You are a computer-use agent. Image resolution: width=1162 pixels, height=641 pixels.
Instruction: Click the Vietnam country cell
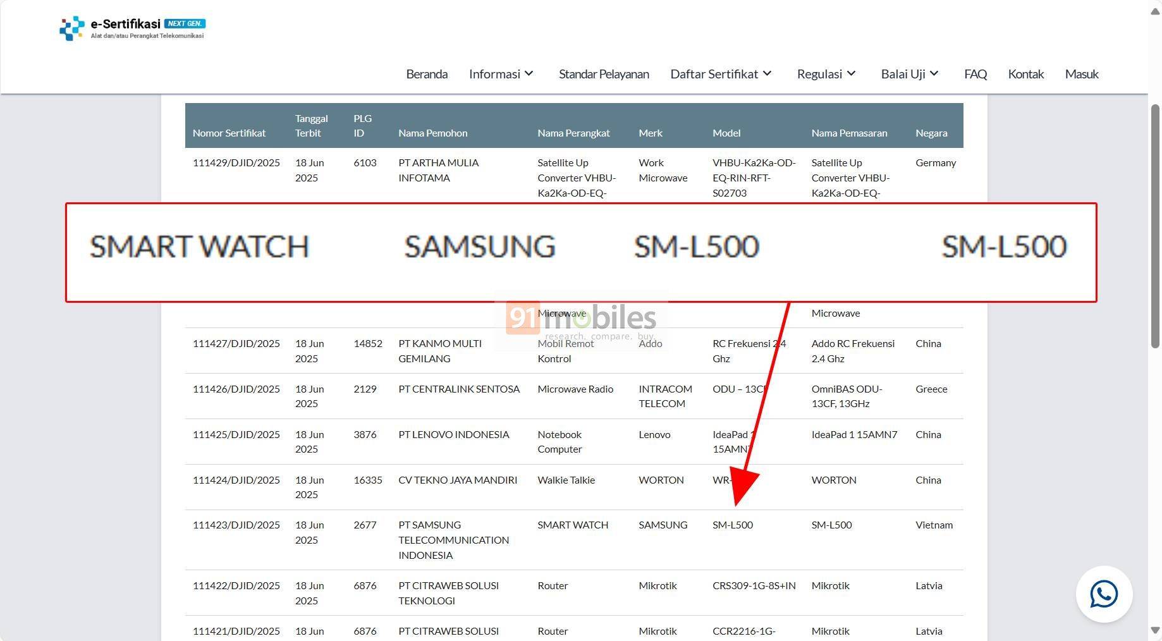934,525
